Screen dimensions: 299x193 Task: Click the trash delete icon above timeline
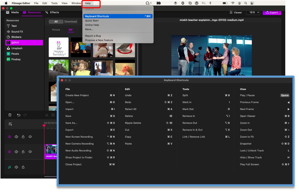click(10, 115)
